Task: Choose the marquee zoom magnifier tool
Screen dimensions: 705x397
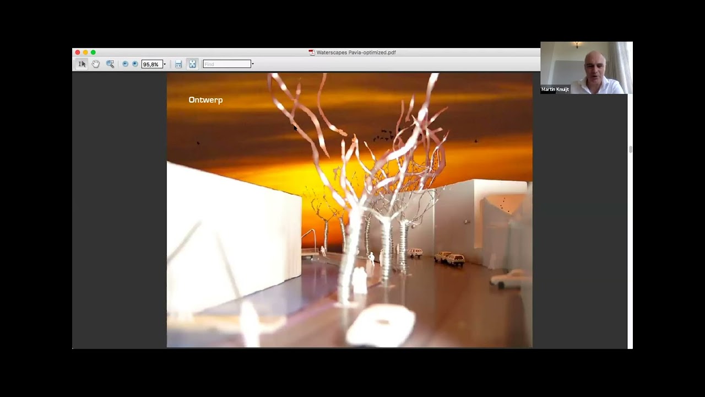Action: (x=110, y=64)
